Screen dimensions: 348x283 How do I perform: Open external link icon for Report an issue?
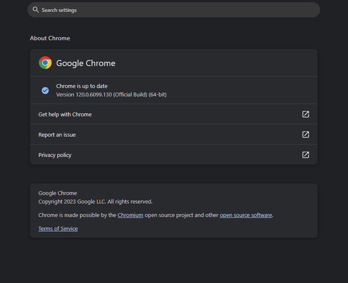point(306,135)
